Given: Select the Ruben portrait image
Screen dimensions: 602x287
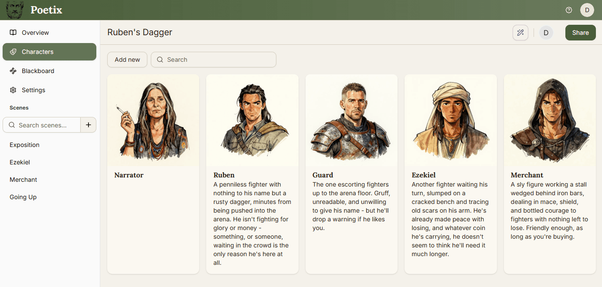Looking at the screenshot, I should [252, 120].
